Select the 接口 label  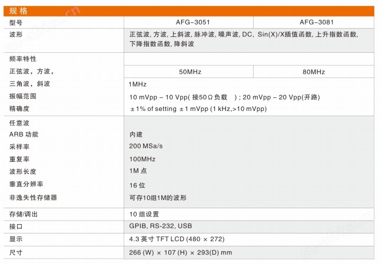coord(16,226)
